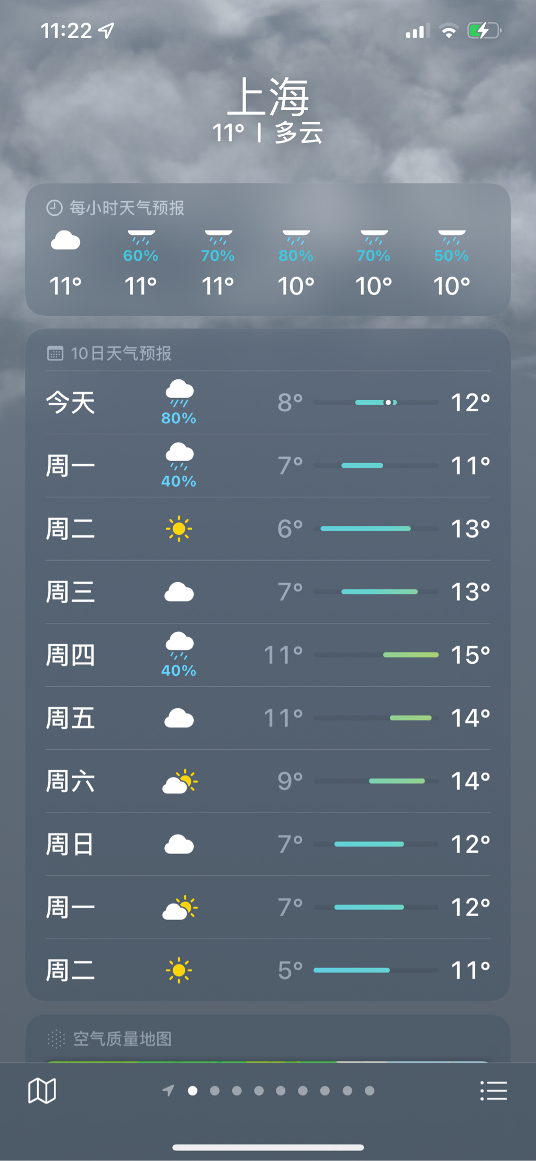
Task: Tap the partly cloudy icon for 周六
Action: [x=180, y=781]
